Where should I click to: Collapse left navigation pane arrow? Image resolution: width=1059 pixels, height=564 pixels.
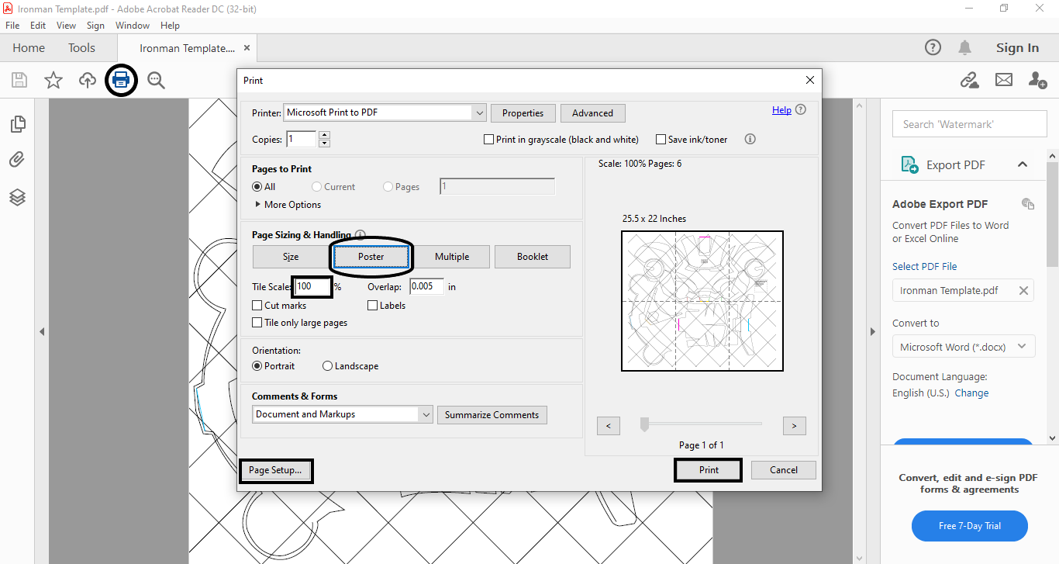42,331
